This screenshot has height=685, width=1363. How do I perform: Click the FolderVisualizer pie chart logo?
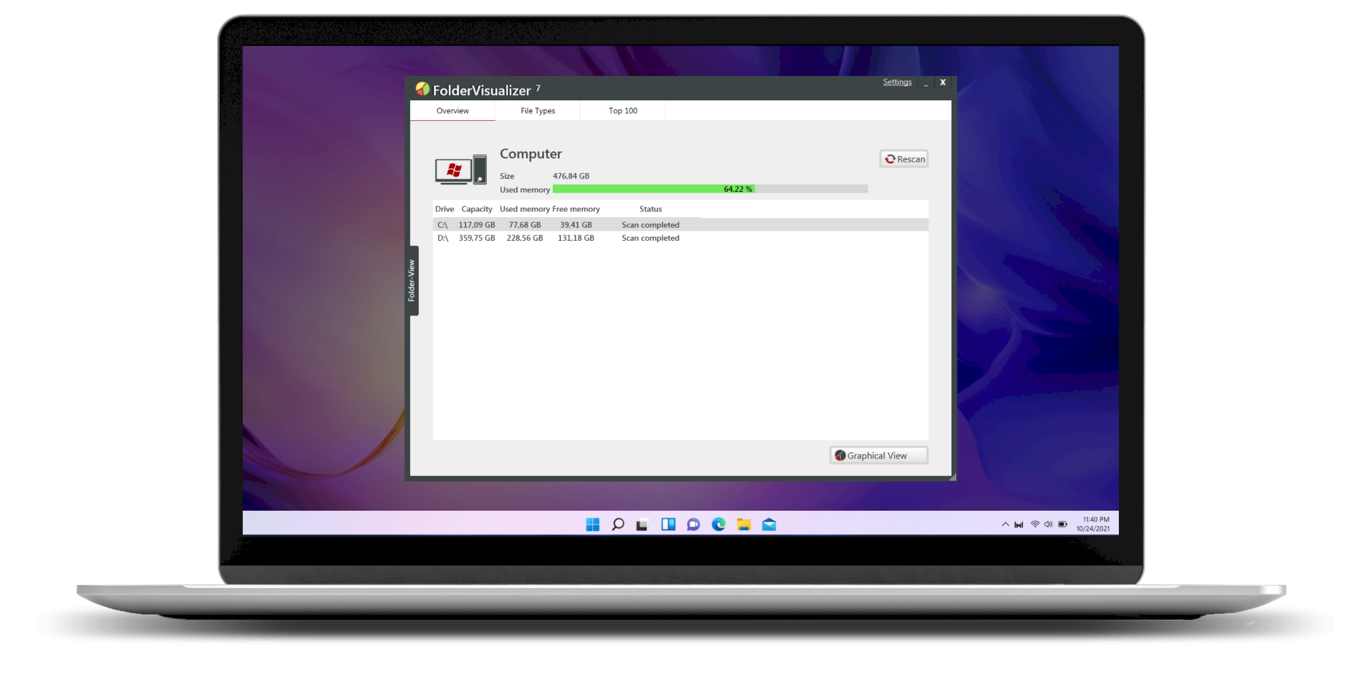pos(424,88)
